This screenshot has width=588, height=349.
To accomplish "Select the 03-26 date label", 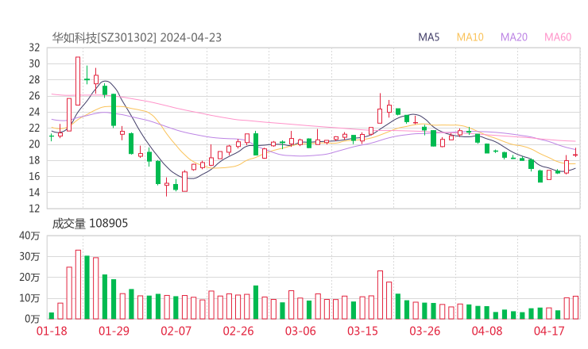I will [x=424, y=331].
